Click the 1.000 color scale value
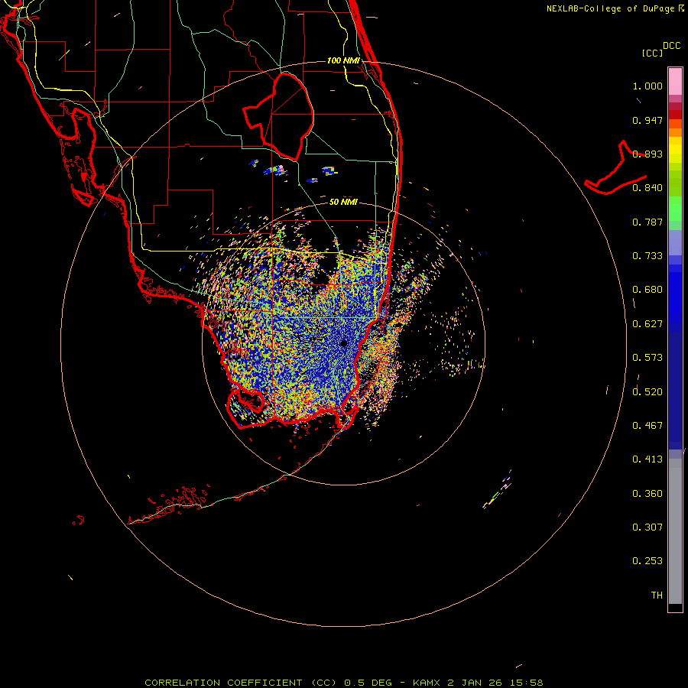Image resolution: width=688 pixels, height=688 pixels. tap(647, 86)
